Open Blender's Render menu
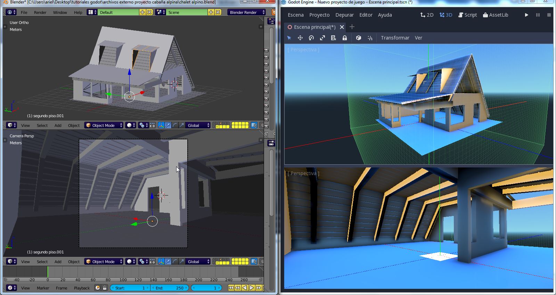Screen dimensions: 556x295 (40, 12)
